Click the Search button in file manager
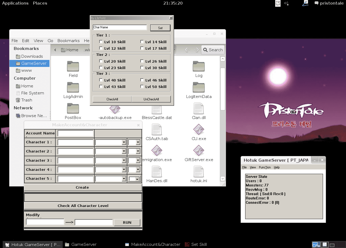 [213, 50]
